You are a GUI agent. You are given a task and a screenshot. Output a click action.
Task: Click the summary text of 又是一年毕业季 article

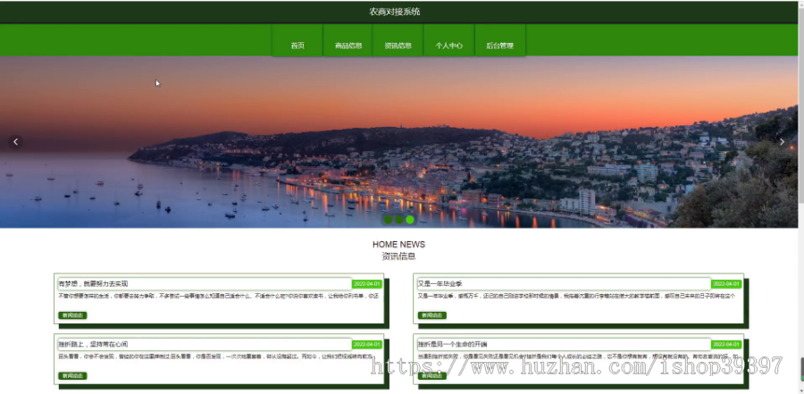[576, 296]
